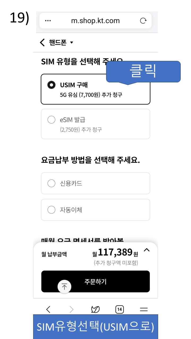Select the eSIM 발급 radio option
191x339 pixels.
(x=95, y=124)
